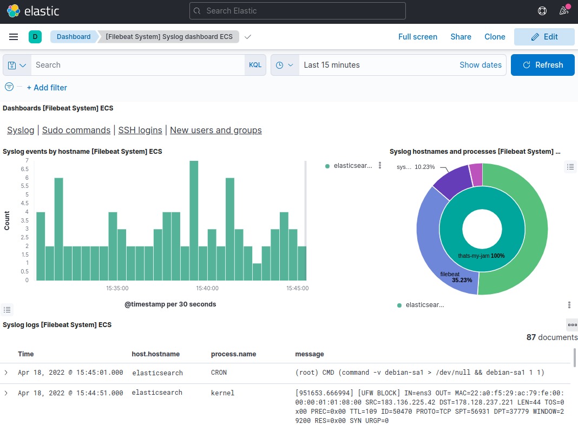
Task: Open the KQL query language selector
Action: 255,64
